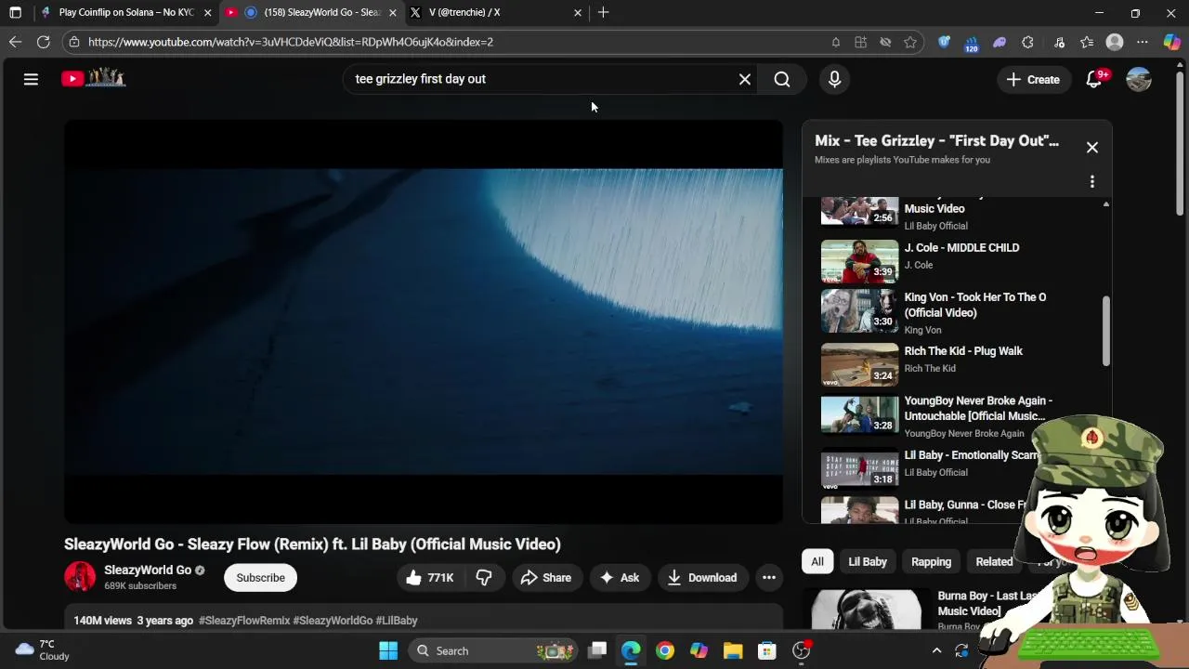The image size is (1189, 669).
Task: Go to YouTube home via the logo
Action: [94, 78]
